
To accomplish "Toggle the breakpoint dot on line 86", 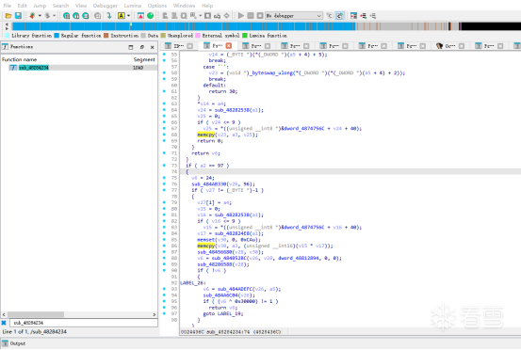I will tap(164, 246).
